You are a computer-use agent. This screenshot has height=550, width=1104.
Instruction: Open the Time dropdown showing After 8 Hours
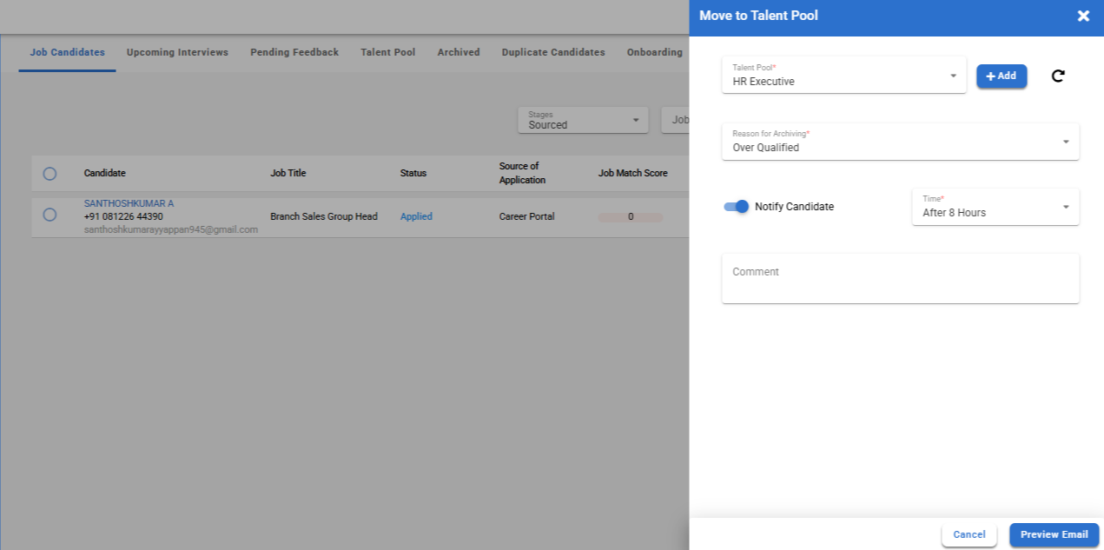(995, 207)
